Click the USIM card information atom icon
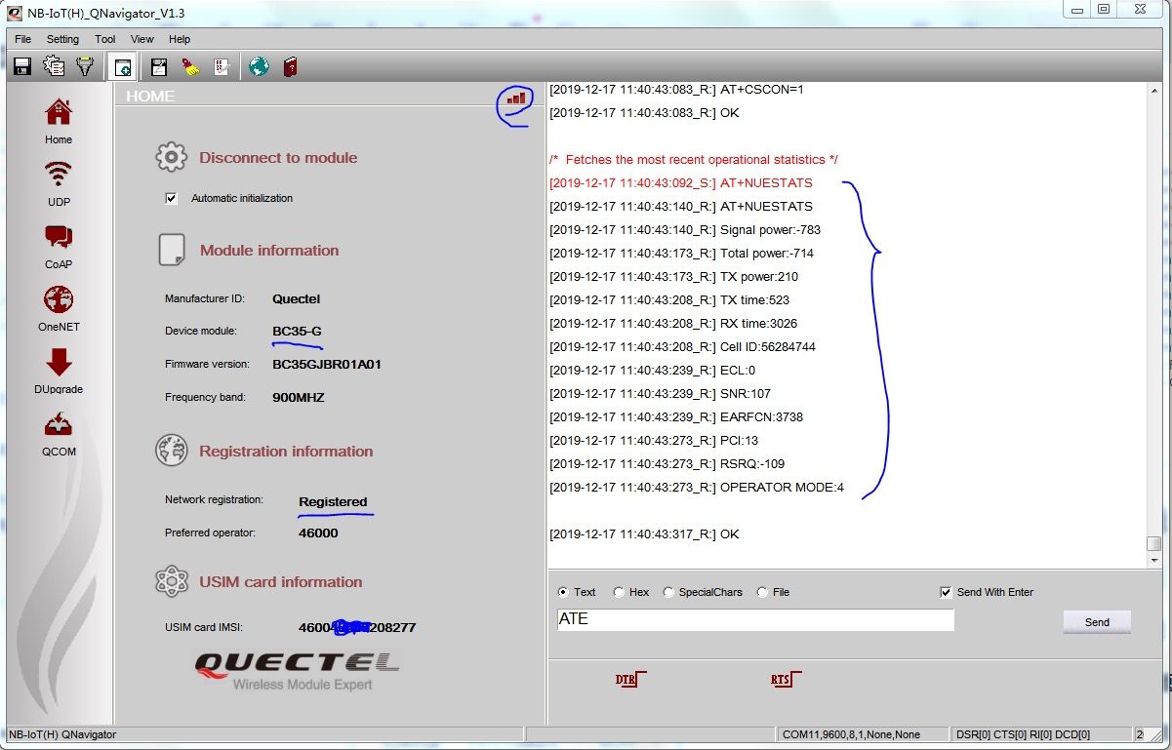This screenshot has width=1172, height=750. [171, 581]
